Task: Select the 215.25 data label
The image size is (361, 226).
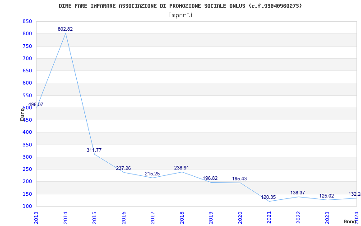Action: point(152,174)
